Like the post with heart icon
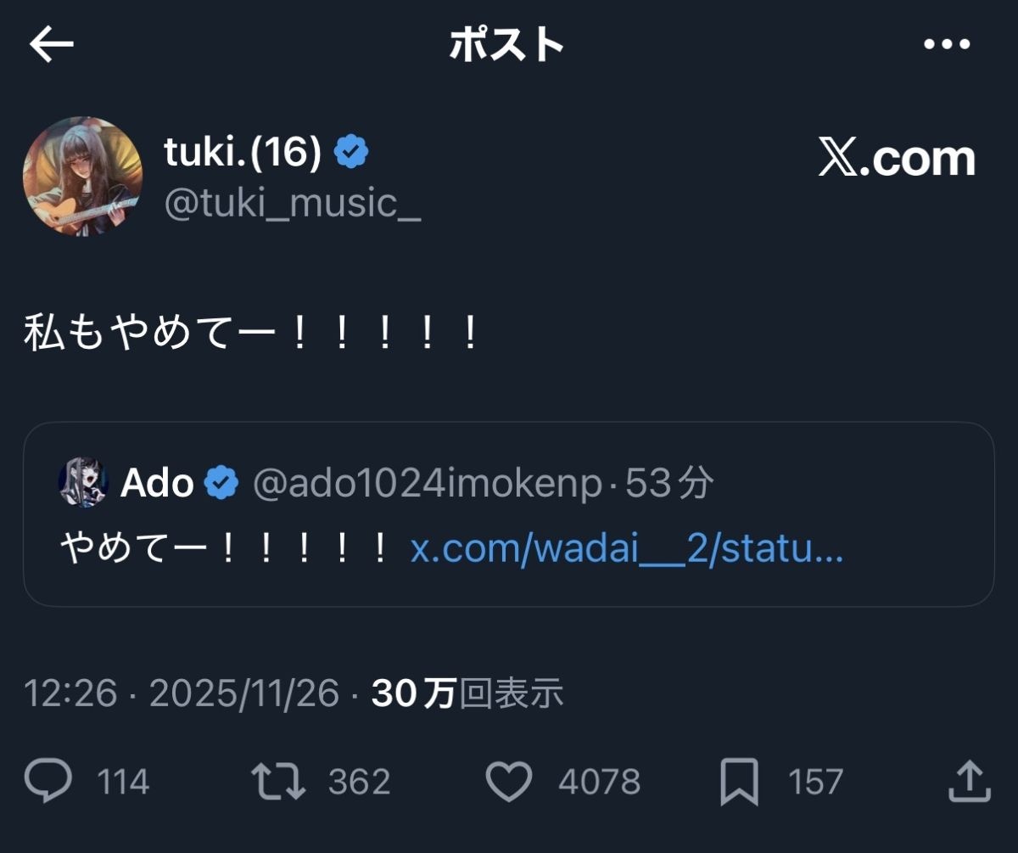The height and width of the screenshot is (853, 1018). [x=508, y=781]
